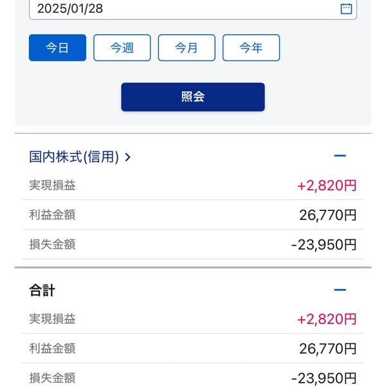This screenshot has height=386, width=386.
Task: Collapse the 合計 section with minus icon
Action: tap(340, 290)
